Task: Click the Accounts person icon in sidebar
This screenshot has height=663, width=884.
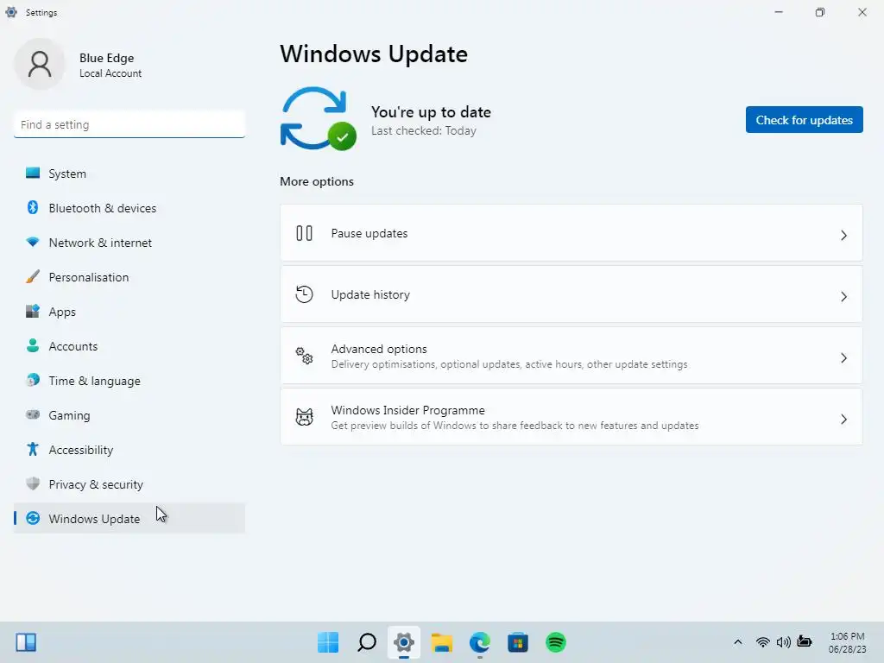Action: point(33,345)
